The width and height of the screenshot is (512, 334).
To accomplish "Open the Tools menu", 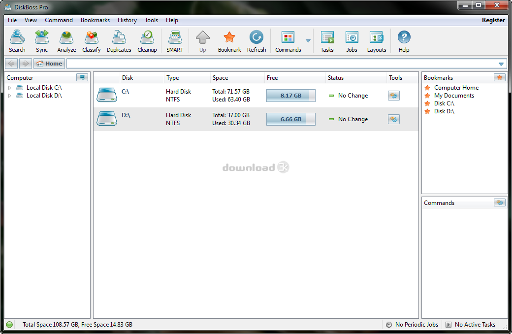I will 151,20.
